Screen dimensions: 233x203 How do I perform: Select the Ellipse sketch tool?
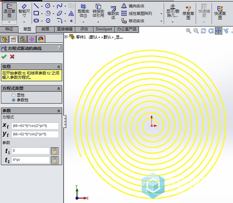60,13
